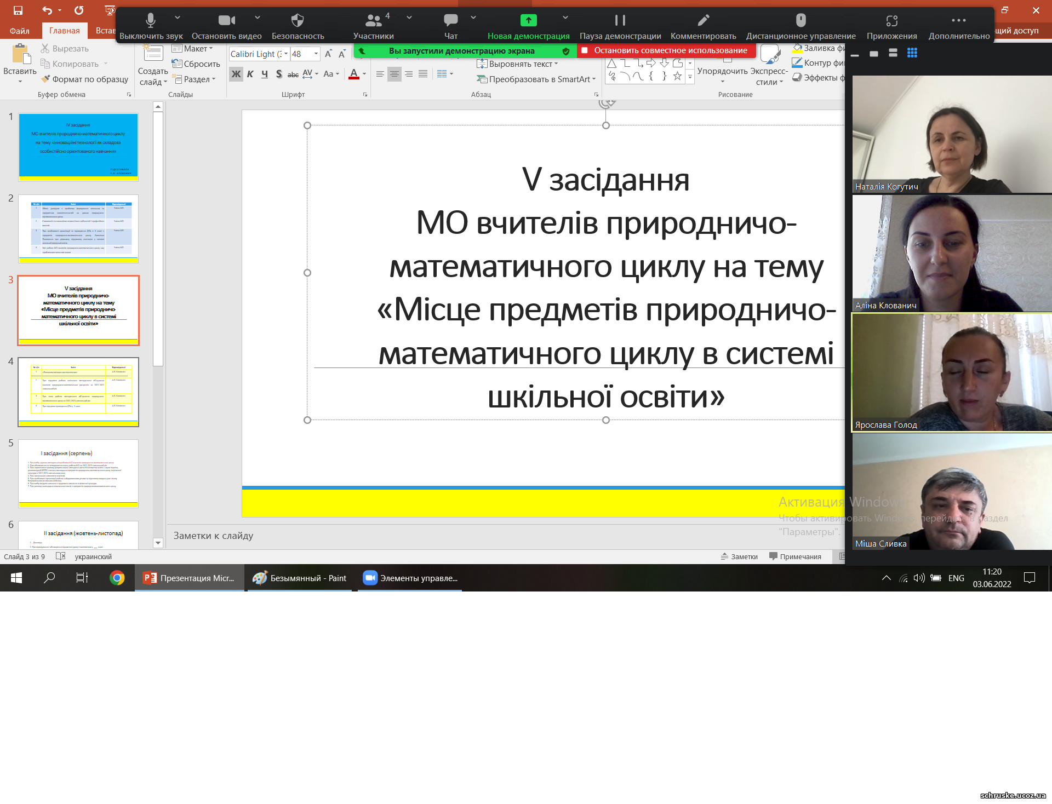Open the Zoom Чат bubble

coord(451,26)
